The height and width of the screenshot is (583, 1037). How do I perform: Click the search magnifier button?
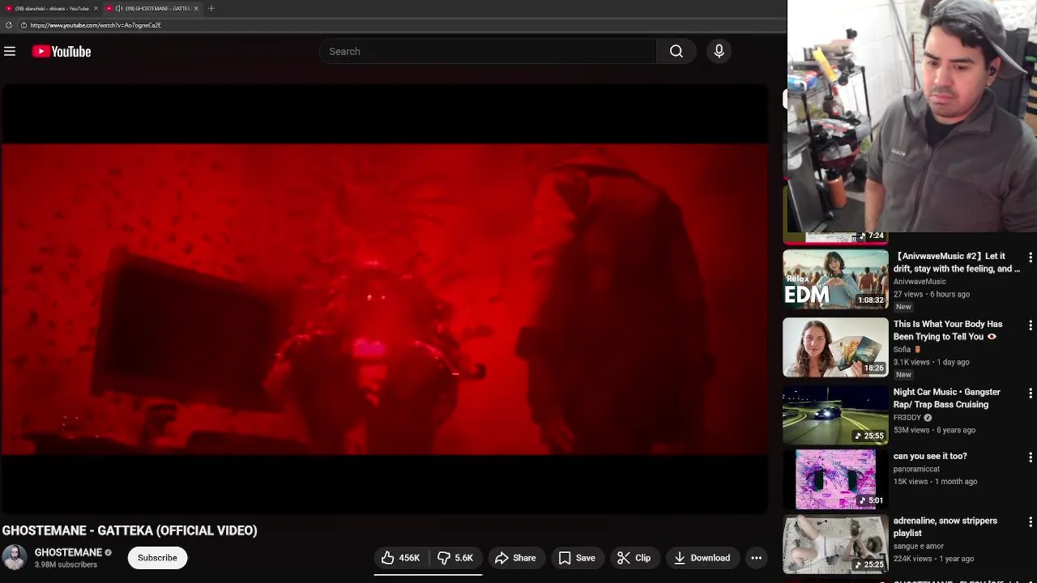(x=676, y=51)
